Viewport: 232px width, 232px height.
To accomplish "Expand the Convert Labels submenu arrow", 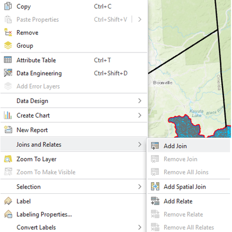I will pyautogui.click(x=140, y=227).
